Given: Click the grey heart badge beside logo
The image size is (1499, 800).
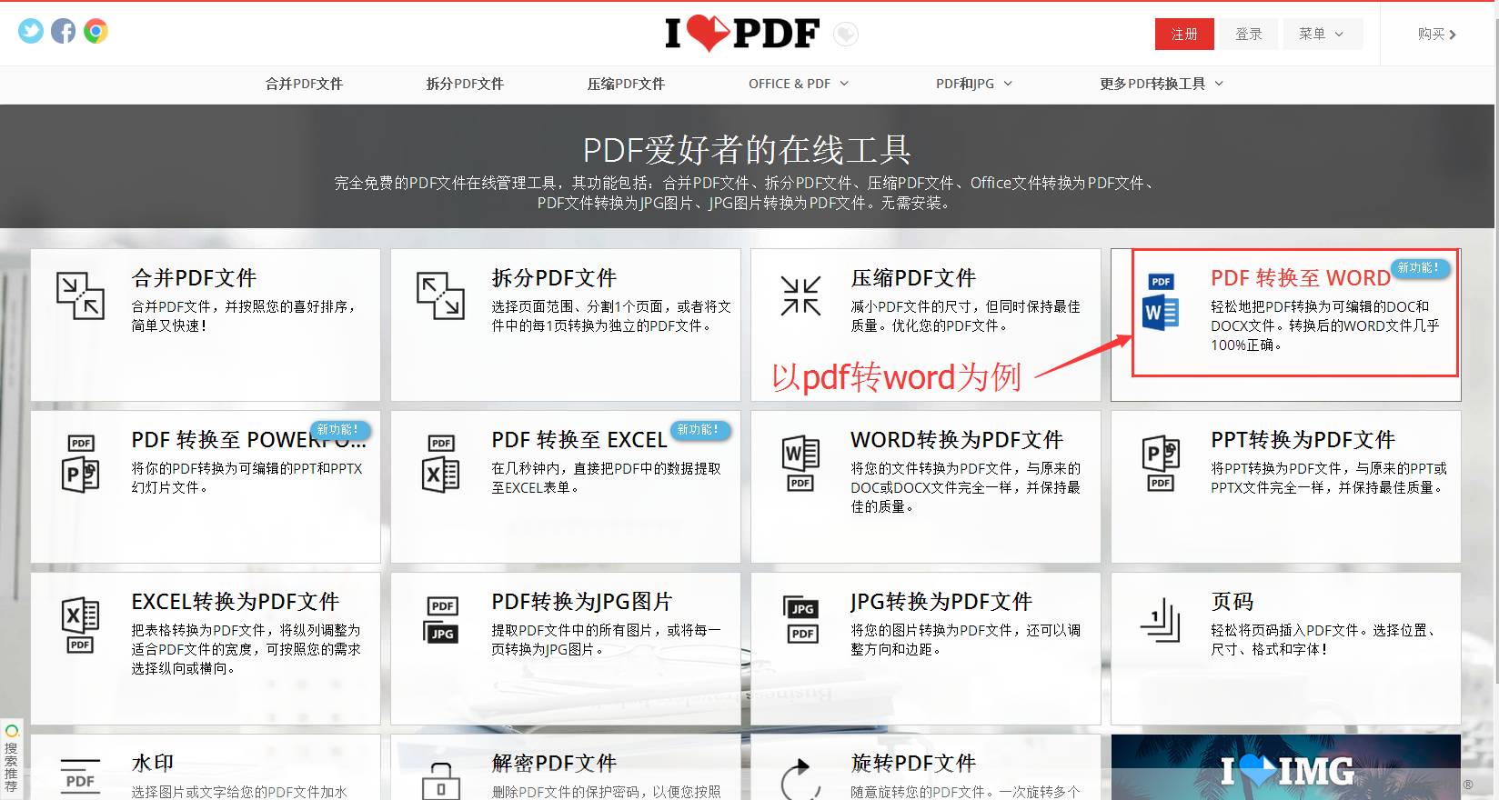Looking at the screenshot, I should 846,34.
